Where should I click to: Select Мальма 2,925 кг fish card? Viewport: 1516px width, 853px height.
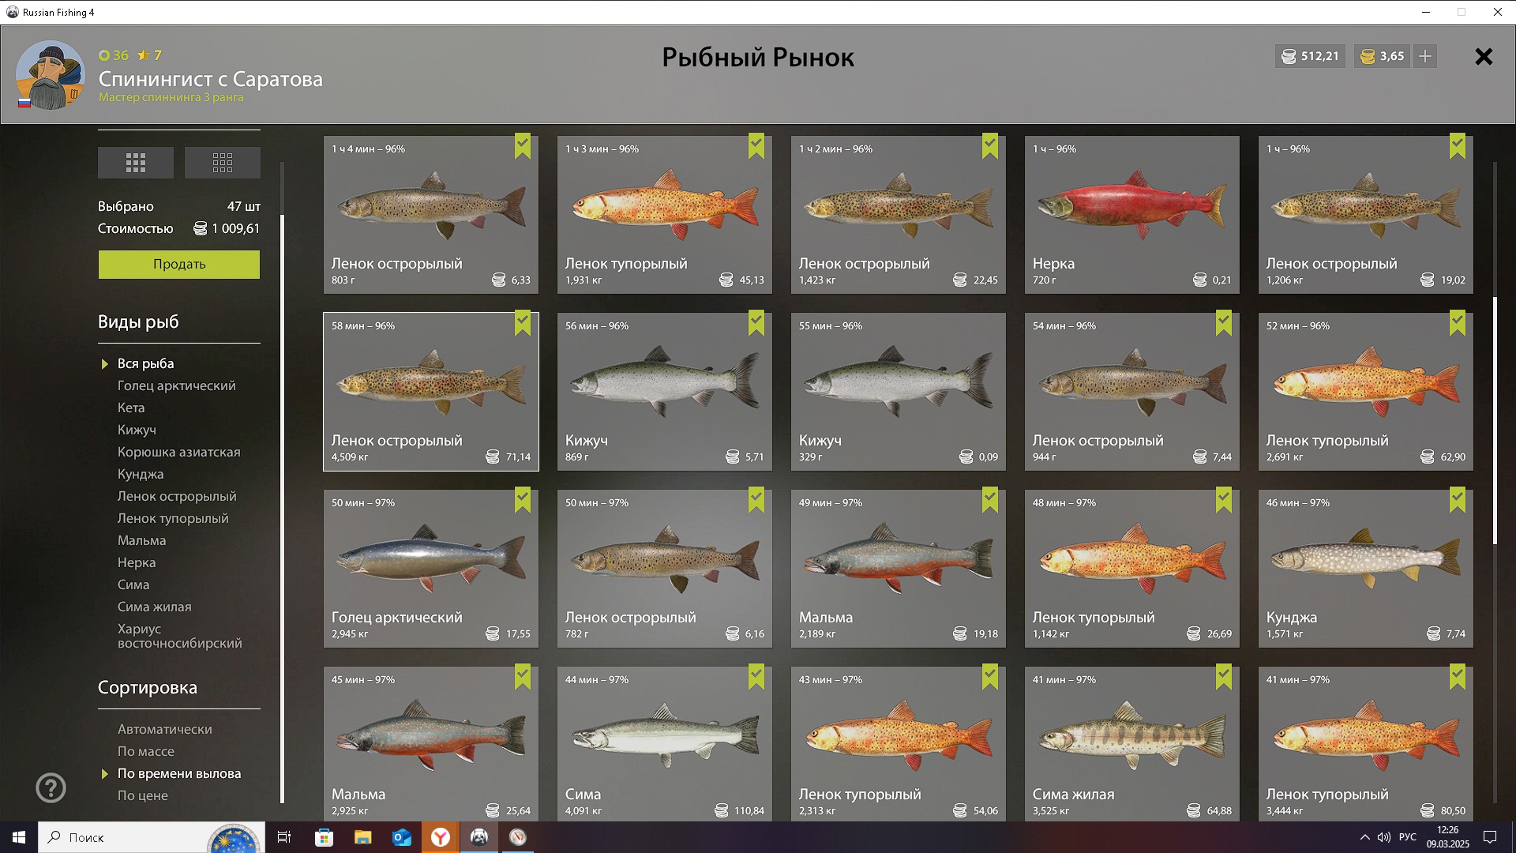point(431,744)
